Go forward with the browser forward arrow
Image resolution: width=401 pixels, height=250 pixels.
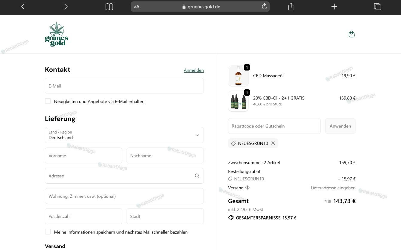point(66,7)
